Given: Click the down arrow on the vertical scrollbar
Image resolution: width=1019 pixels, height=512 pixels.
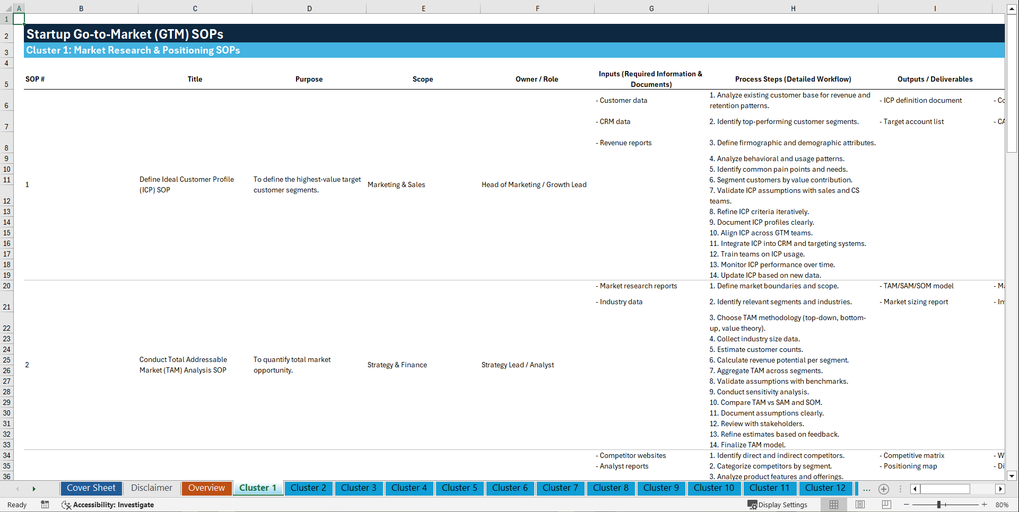Looking at the screenshot, I should pyautogui.click(x=1012, y=476).
